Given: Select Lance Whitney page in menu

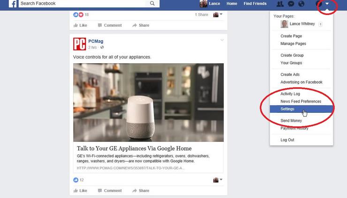Looking at the screenshot, I should (302, 24).
